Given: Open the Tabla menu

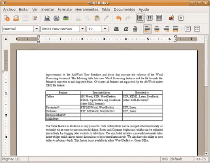Looking at the screenshot, I should (106, 10).
